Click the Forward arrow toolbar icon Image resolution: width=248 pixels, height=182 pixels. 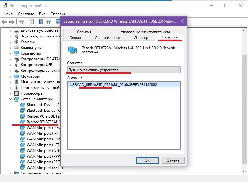click(x=12, y=22)
